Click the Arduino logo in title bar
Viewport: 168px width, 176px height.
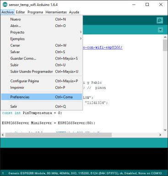(x=5, y=5)
